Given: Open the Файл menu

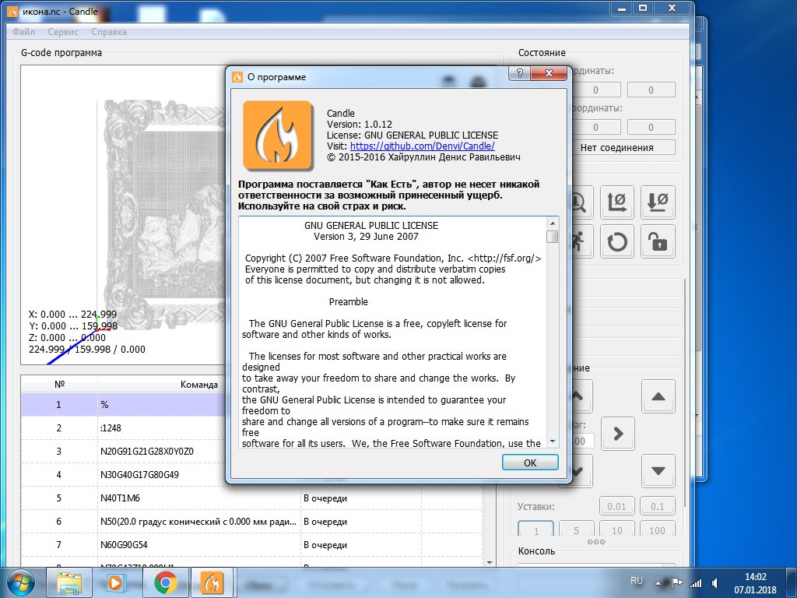Looking at the screenshot, I should click(x=23, y=31).
